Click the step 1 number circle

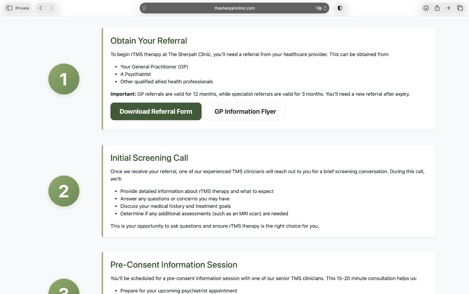point(64,79)
